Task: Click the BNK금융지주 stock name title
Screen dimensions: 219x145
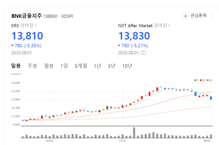Action: [27, 16]
